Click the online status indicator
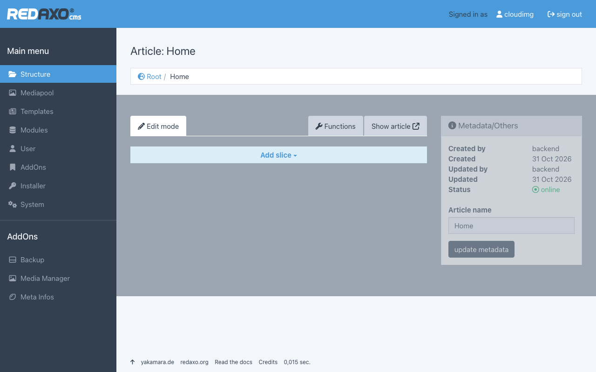Image resolution: width=596 pixels, height=372 pixels. pos(546,190)
